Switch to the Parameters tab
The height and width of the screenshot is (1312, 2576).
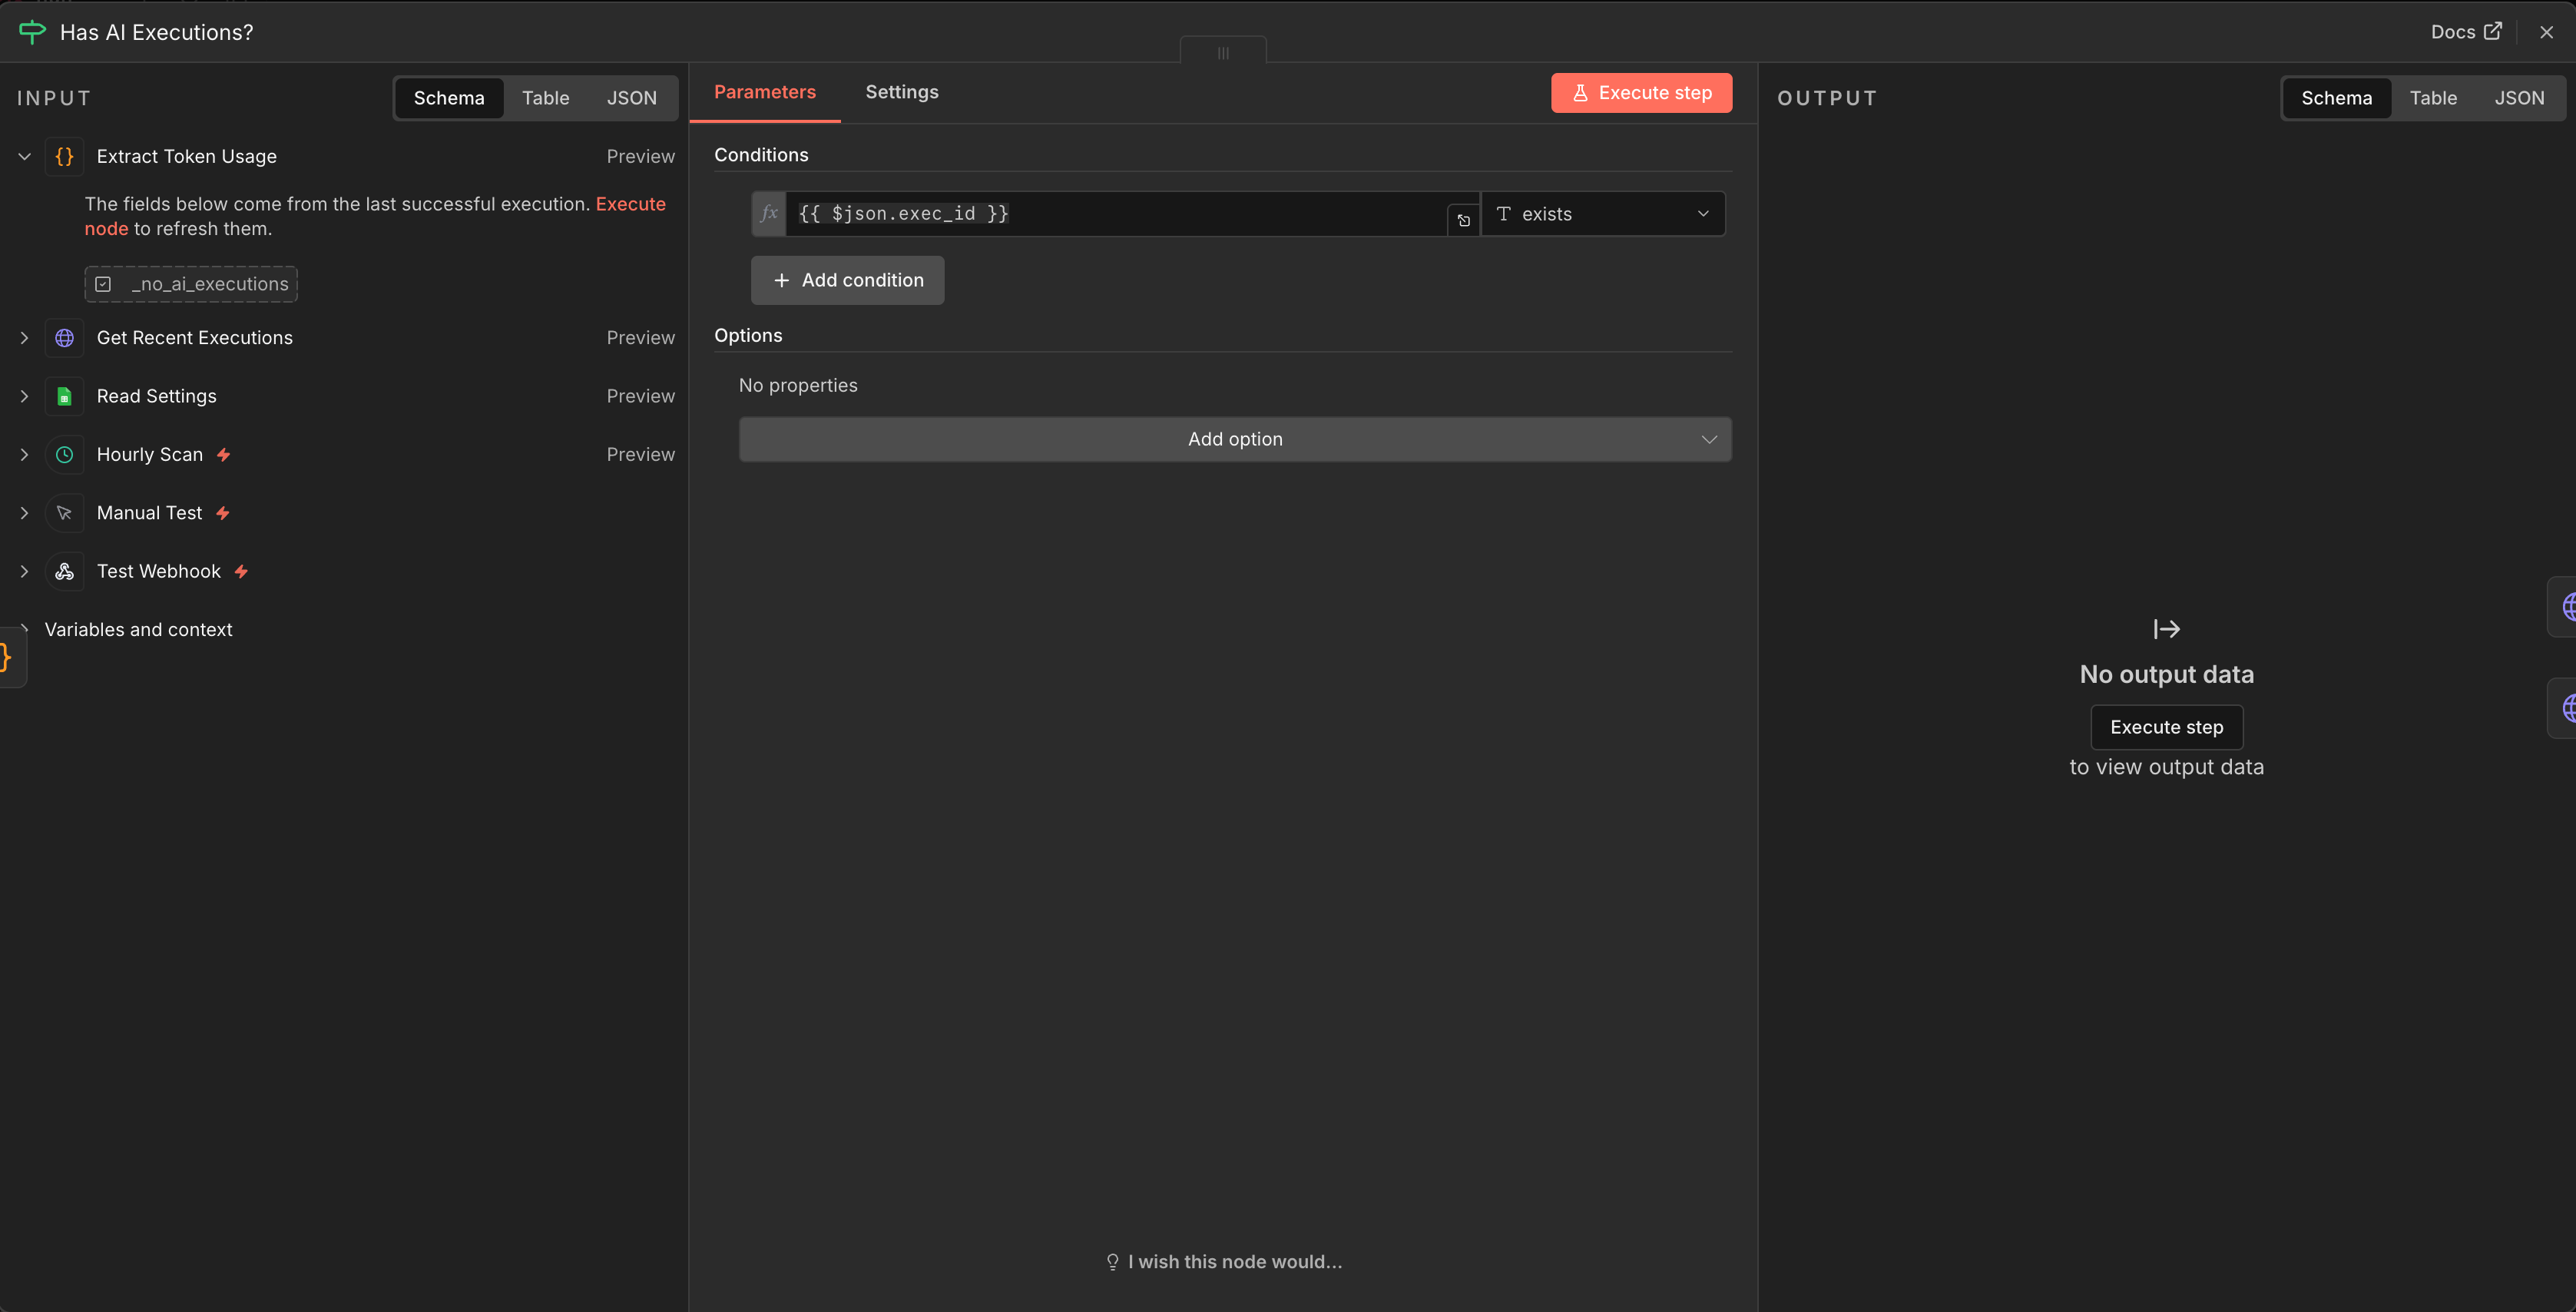[x=764, y=92]
